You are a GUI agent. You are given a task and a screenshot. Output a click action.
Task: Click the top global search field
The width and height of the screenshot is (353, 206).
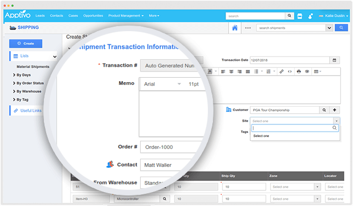255,16
